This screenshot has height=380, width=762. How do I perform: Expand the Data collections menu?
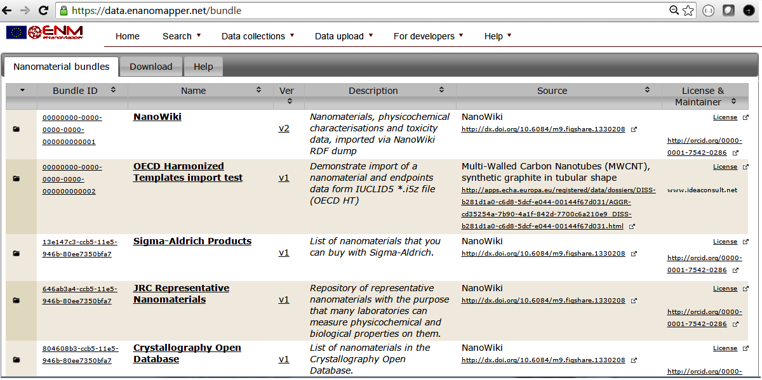pyautogui.click(x=258, y=36)
